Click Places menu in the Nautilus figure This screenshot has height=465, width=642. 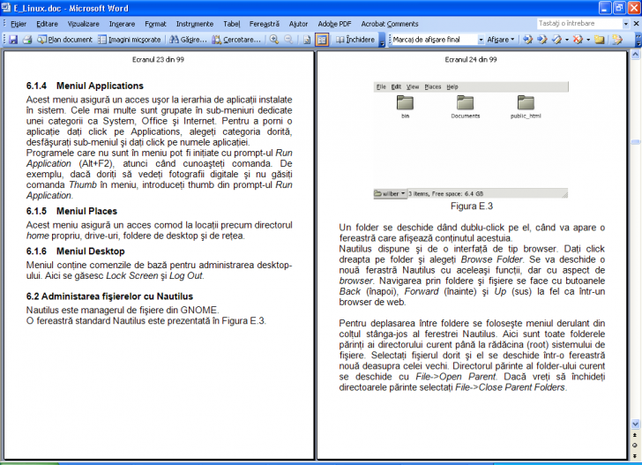[x=433, y=86]
